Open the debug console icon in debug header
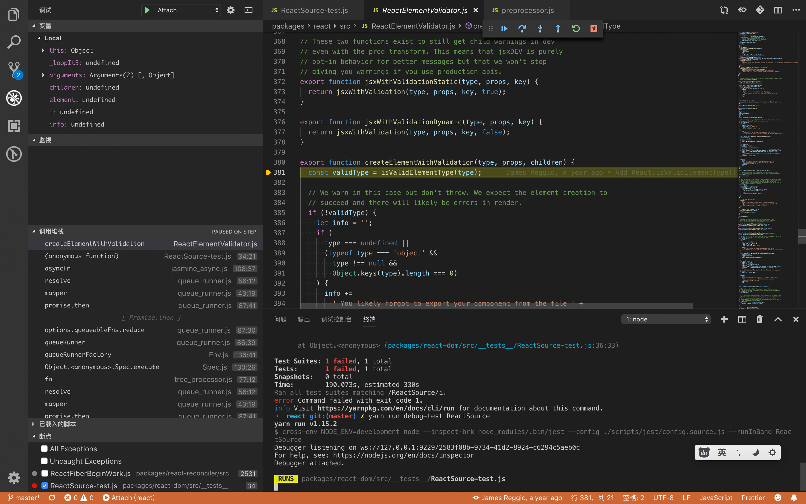This screenshot has height=504, width=806. coord(249,10)
